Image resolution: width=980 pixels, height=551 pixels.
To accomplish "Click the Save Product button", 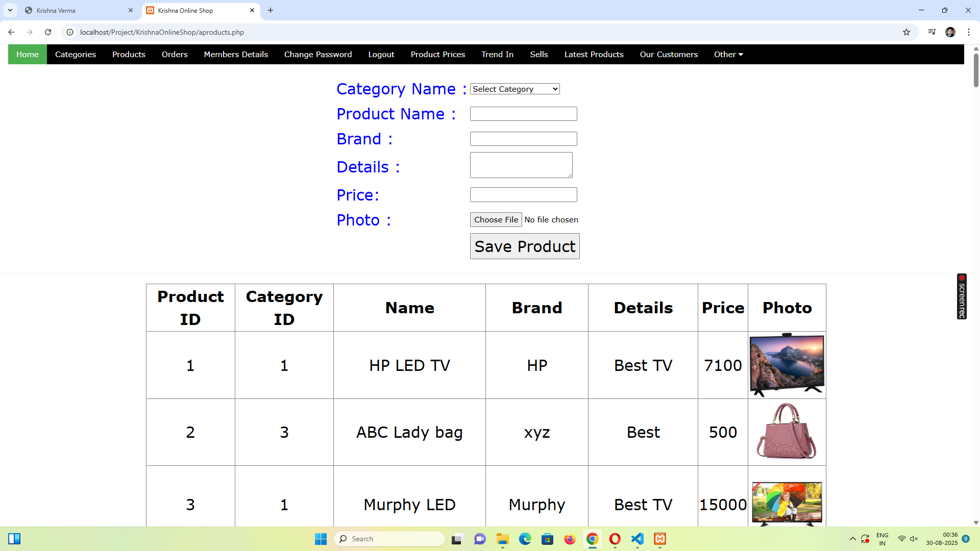I will click(x=525, y=246).
